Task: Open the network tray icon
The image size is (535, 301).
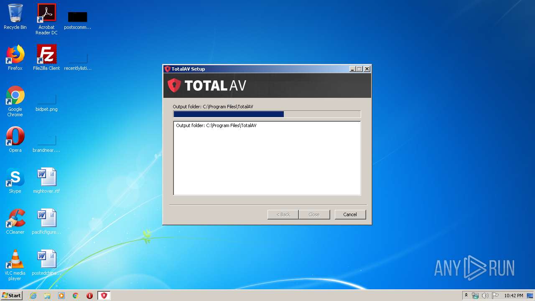Action: click(475, 296)
